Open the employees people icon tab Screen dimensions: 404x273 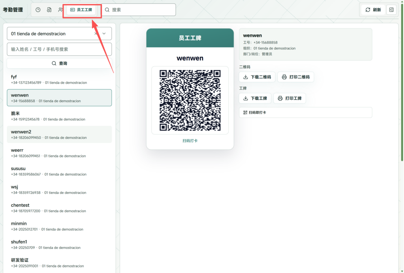coord(60,10)
